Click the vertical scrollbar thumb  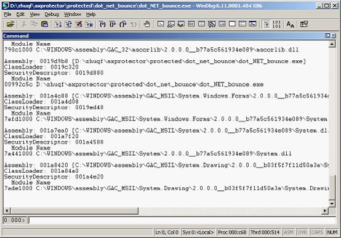332,188
